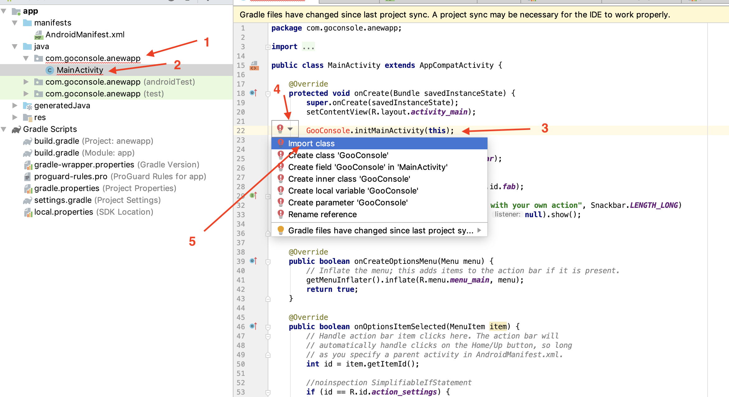Expand Gradle files changed submenu arrow
729x397 pixels.
479,230
